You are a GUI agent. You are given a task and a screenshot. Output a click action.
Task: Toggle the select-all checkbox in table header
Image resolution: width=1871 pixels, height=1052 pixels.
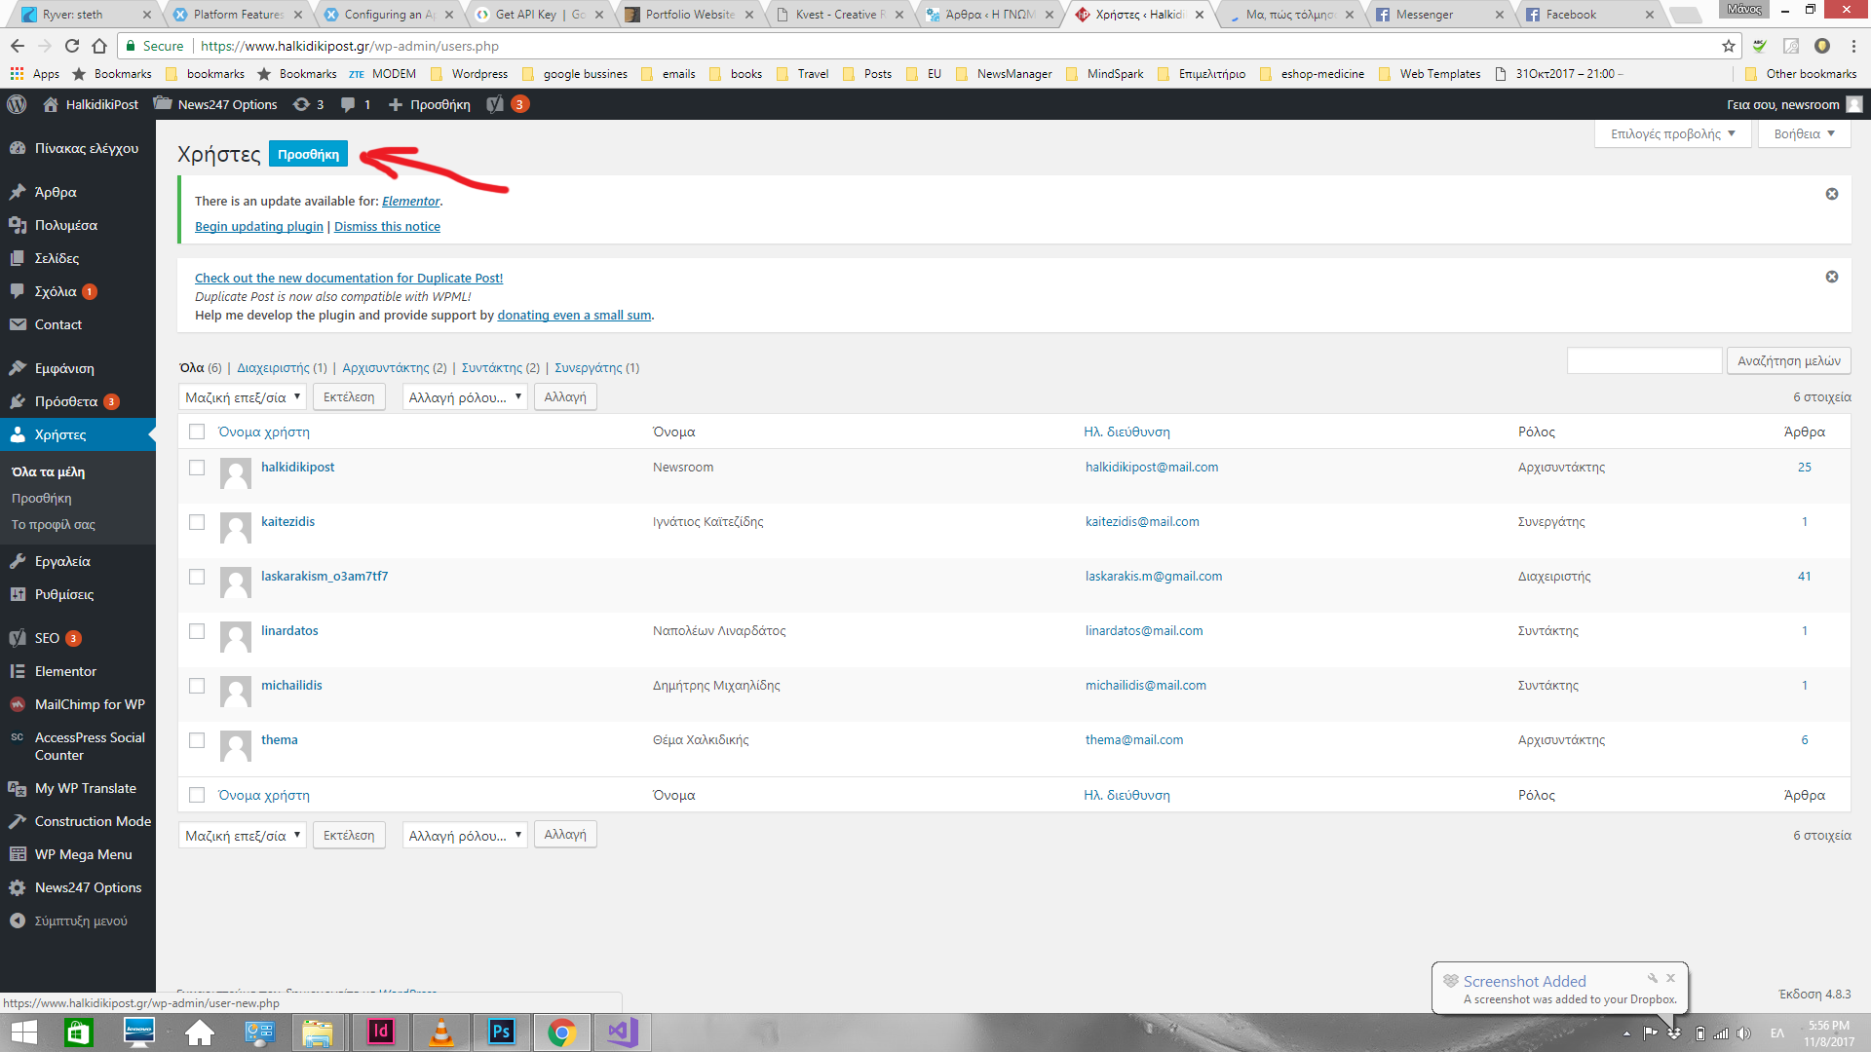coord(197,432)
